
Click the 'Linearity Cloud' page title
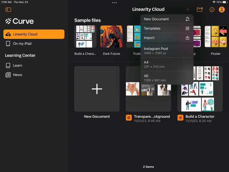click(x=148, y=9)
